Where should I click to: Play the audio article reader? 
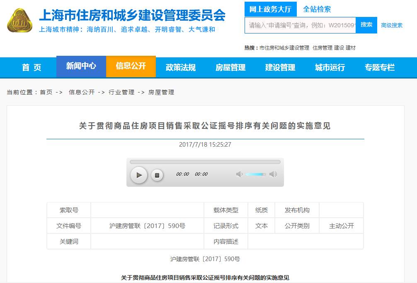139,175
